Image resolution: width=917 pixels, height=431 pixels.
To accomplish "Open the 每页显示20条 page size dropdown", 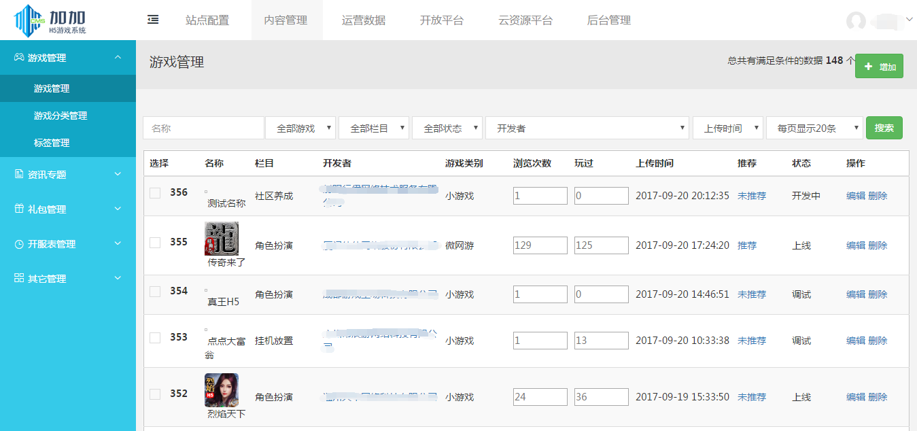I will [814, 127].
